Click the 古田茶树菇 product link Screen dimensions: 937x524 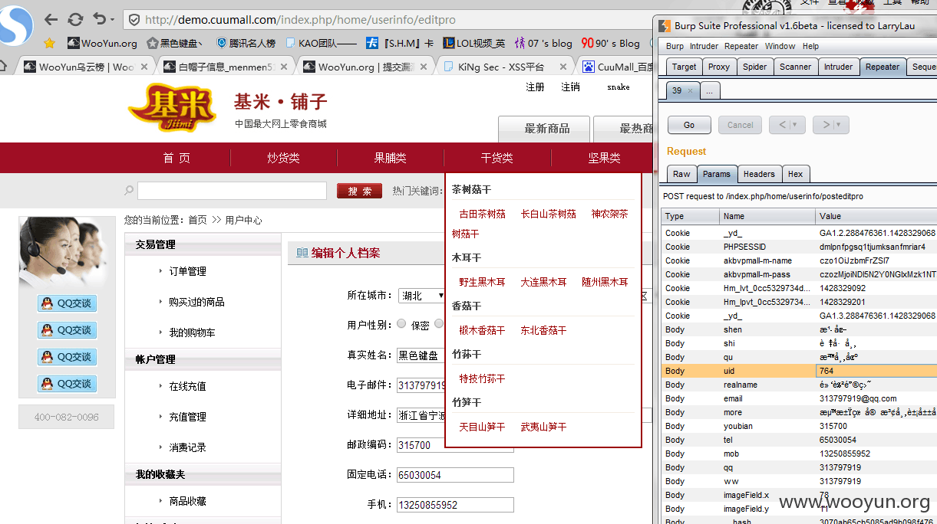483,215
